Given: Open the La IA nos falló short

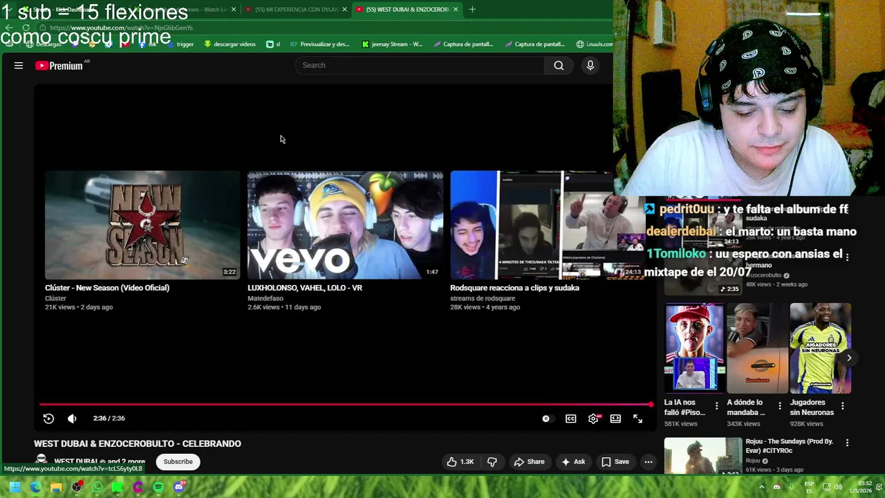Looking at the screenshot, I should (x=695, y=349).
